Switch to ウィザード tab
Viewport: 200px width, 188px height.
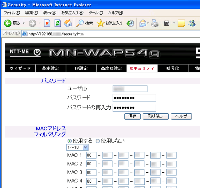pyautogui.click(x=20, y=68)
